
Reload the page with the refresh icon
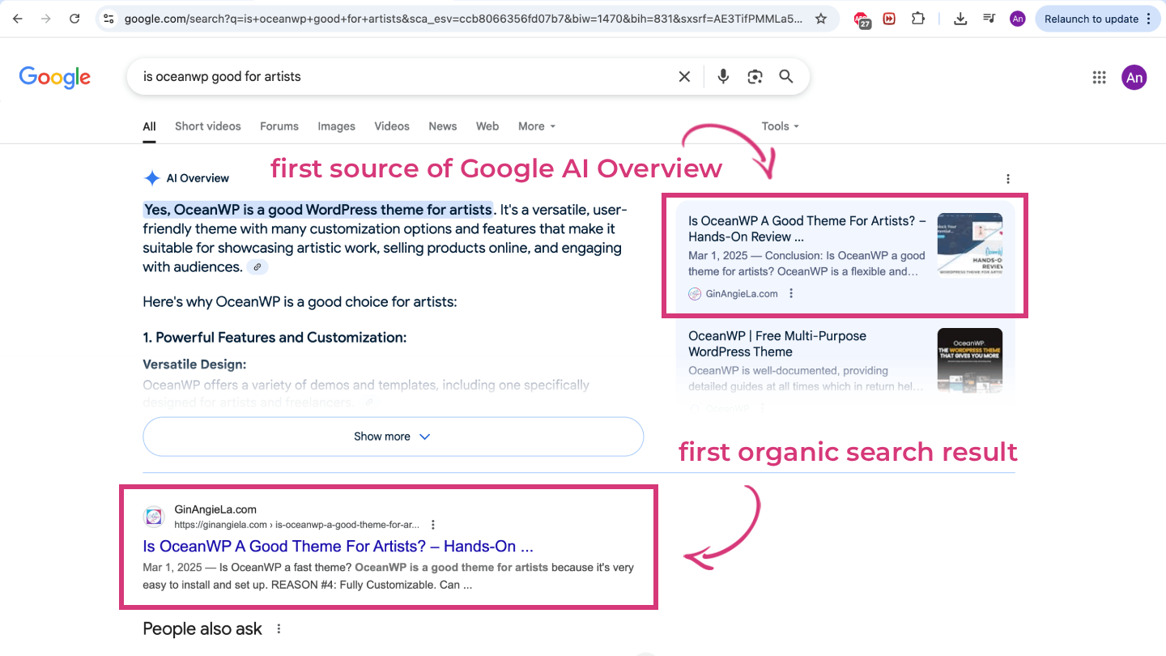[74, 18]
